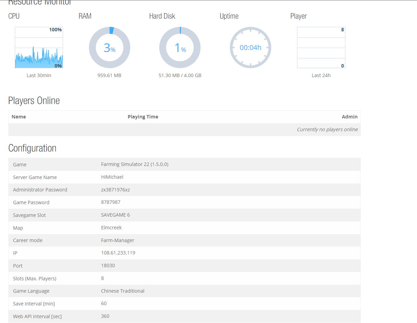The image size is (417, 323).
Task: Select the administrator password value zx3871976xz
Action: (115, 190)
